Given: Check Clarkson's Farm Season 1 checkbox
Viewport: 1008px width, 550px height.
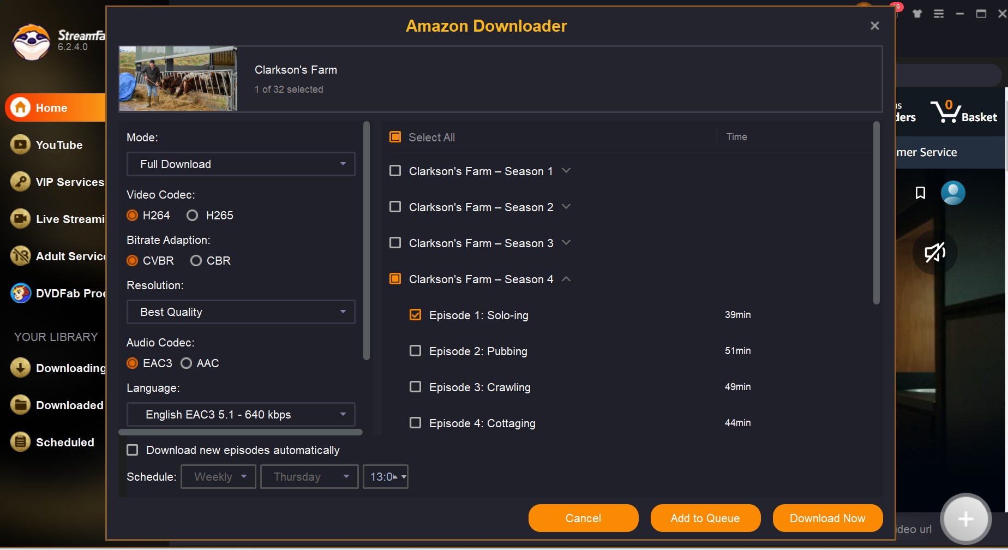Looking at the screenshot, I should (395, 171).
